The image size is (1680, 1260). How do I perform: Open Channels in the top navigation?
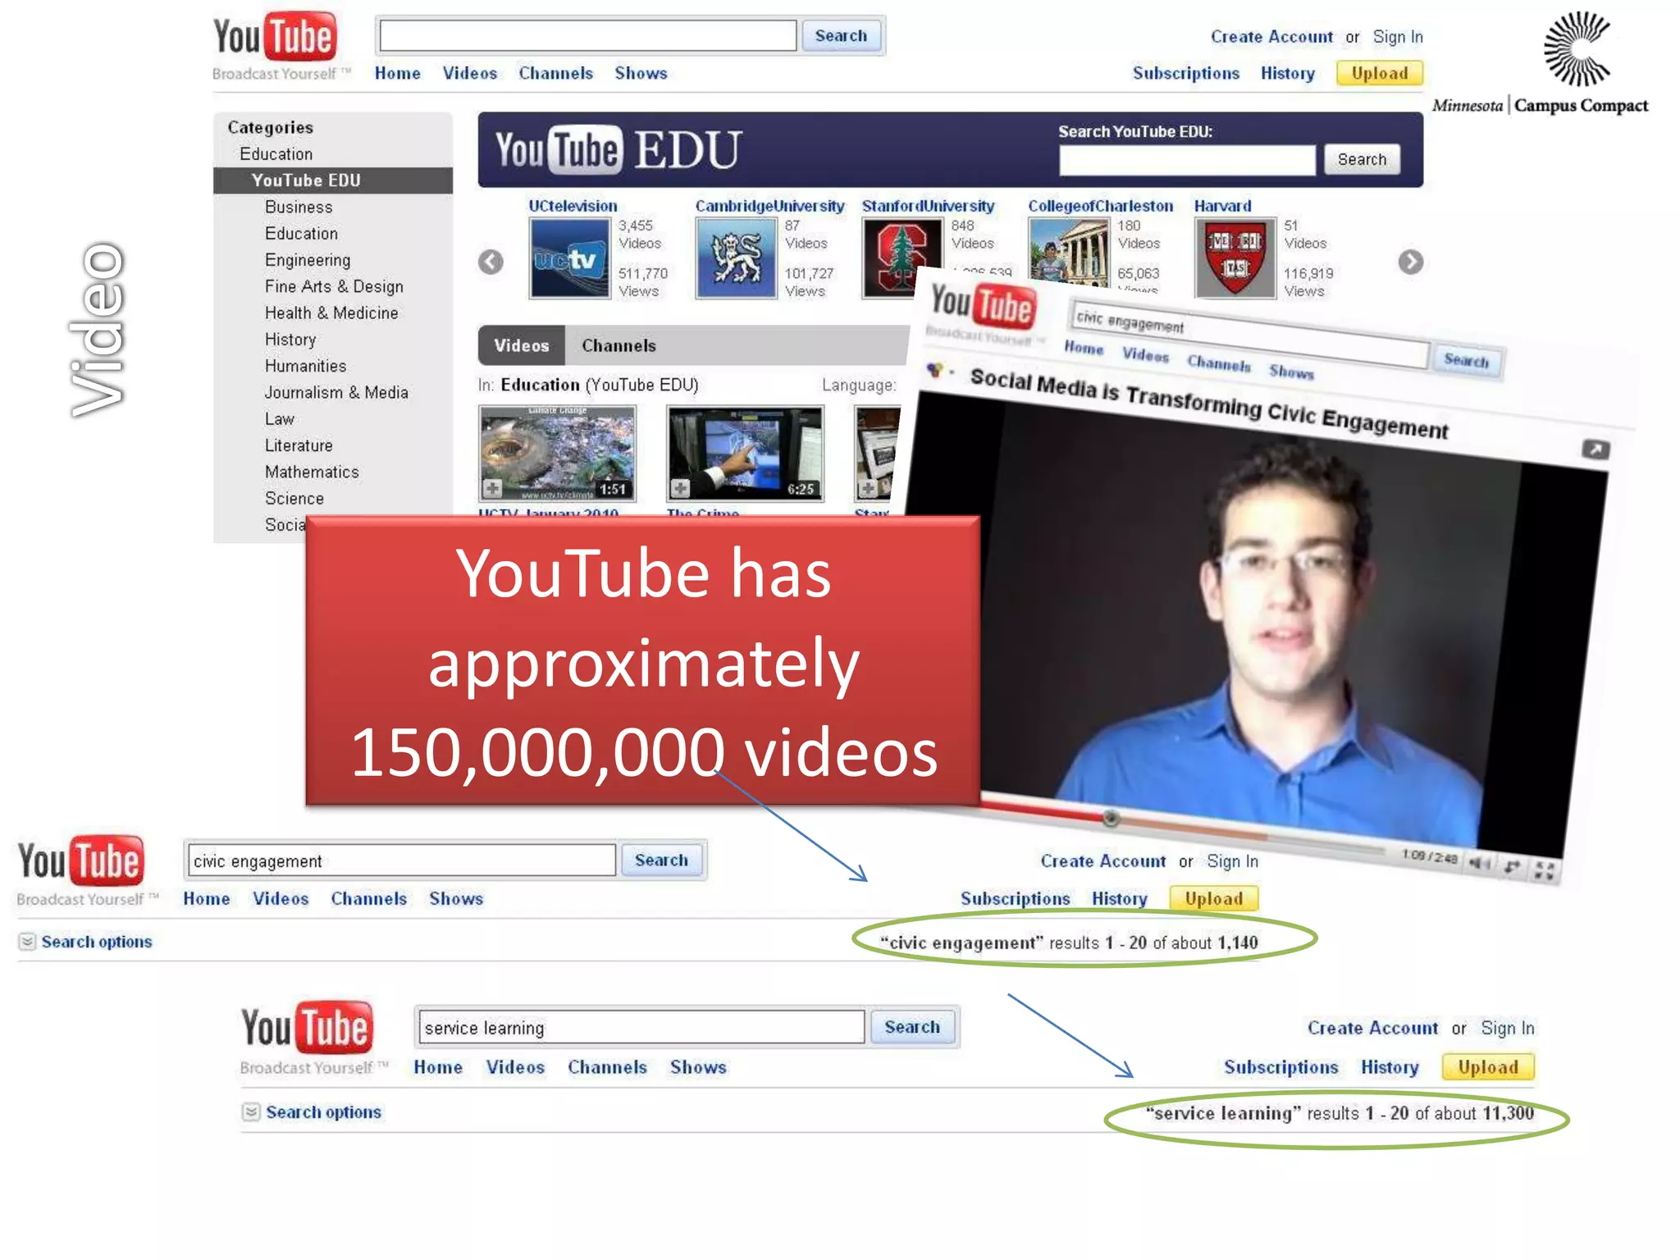click(555, 73)
